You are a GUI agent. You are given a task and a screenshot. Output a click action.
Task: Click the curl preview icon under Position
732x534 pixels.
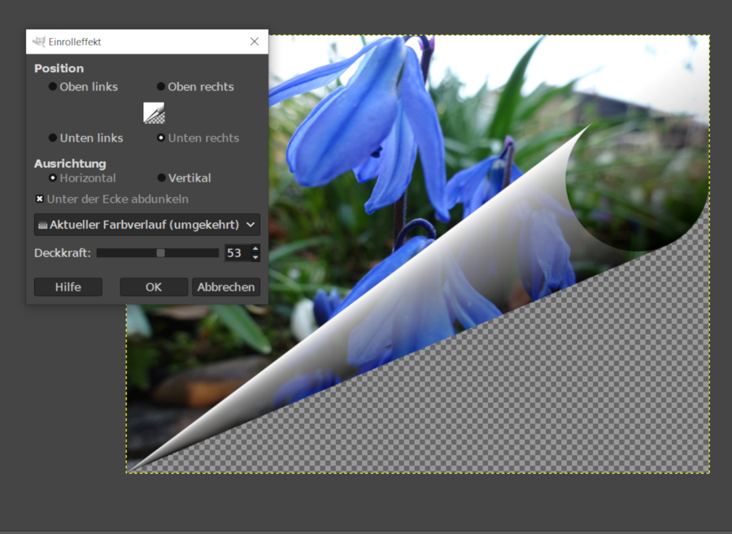(x=154, y=113)
